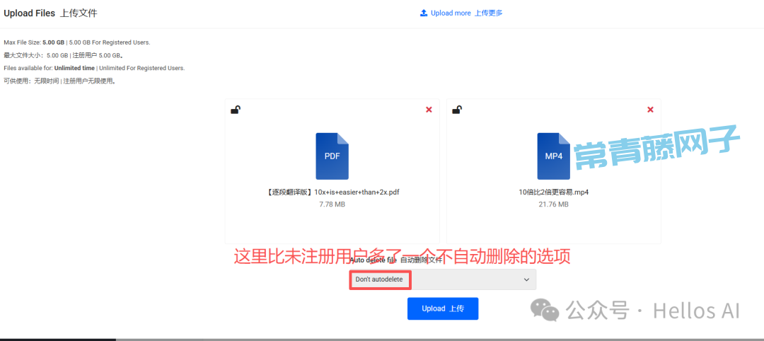Click the Auto delete file label
Viewport: 764px width, 341px height.
pos(373,260)
